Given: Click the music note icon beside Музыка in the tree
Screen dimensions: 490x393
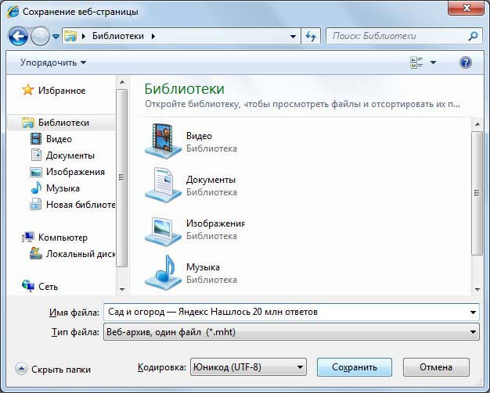Looking at the screenshot, I should click(36, 188).
